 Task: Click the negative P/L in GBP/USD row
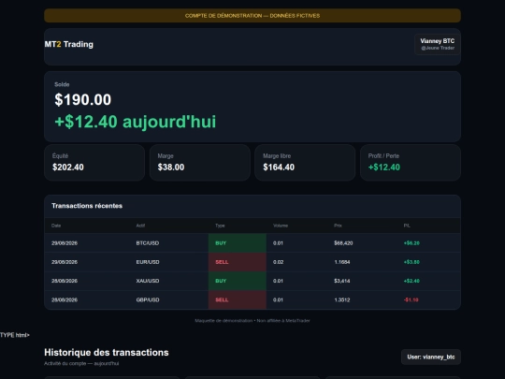pyautogui.click(x=411, y=299)
